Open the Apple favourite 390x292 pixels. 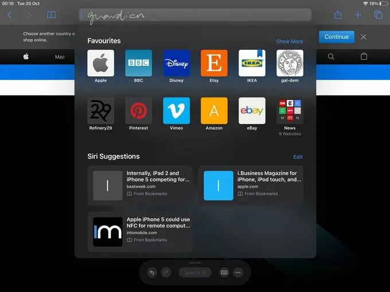click(x=101, y=63)
